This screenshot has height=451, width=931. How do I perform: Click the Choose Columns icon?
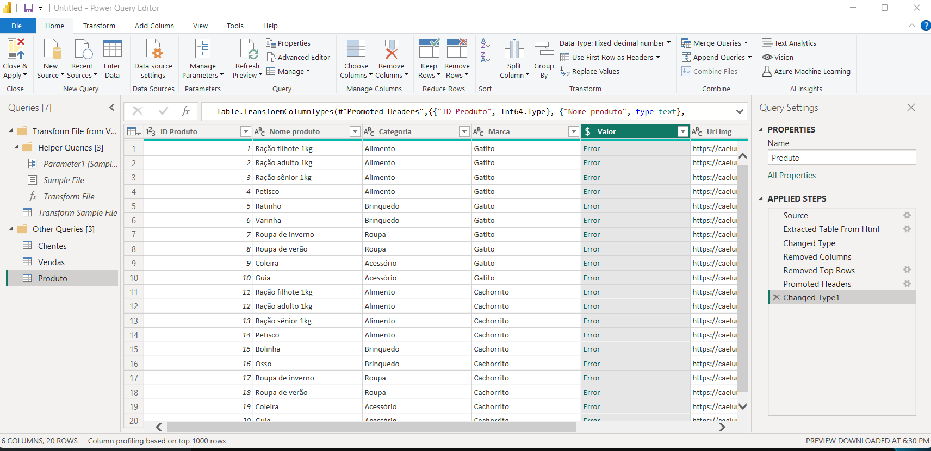[x=356, y=49]
